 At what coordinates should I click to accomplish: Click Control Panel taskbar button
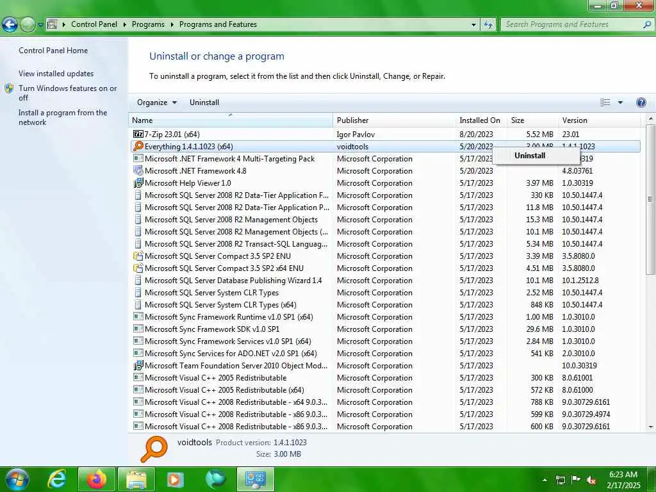coord(255,479)
